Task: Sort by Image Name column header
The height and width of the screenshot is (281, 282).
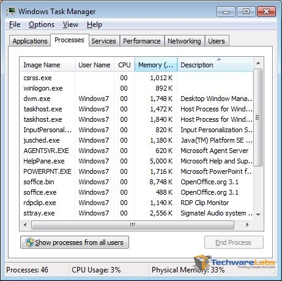Action: point(47,65)
